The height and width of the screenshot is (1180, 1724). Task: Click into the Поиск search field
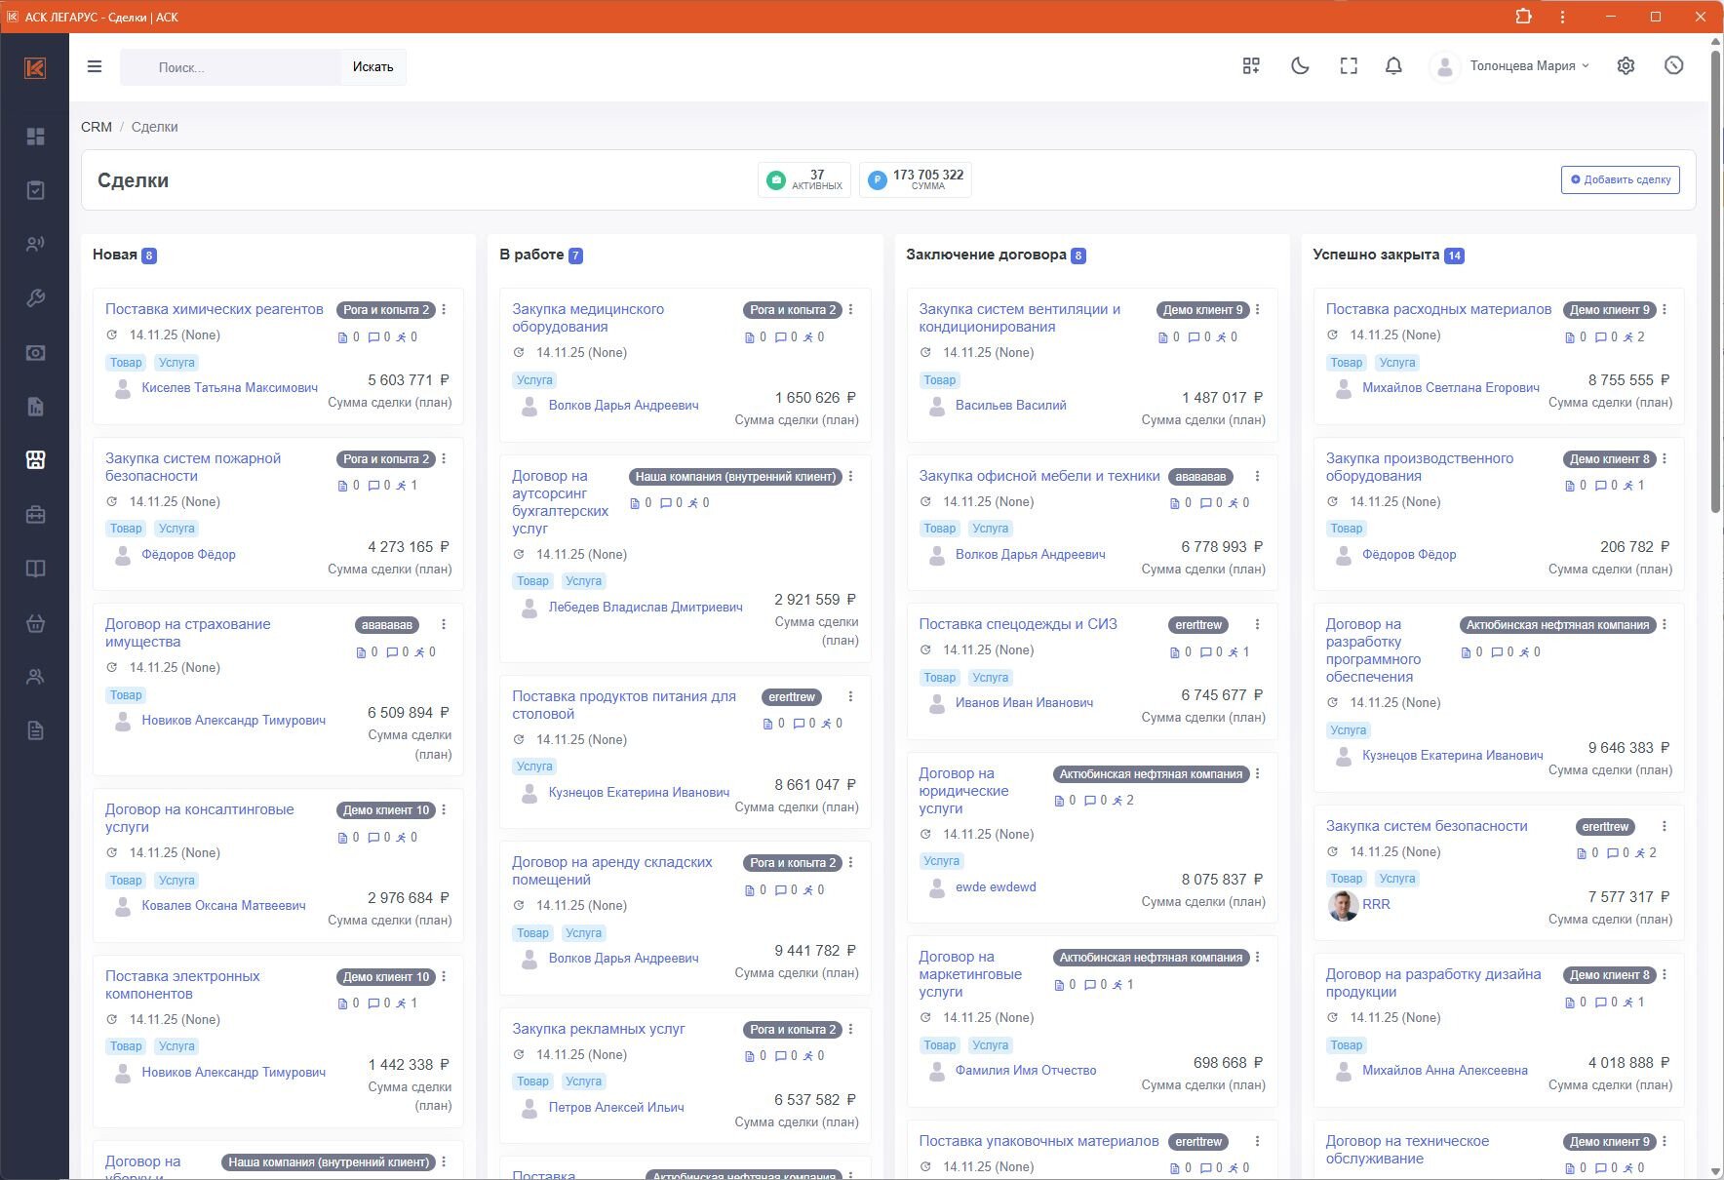(x=234, y=67)
